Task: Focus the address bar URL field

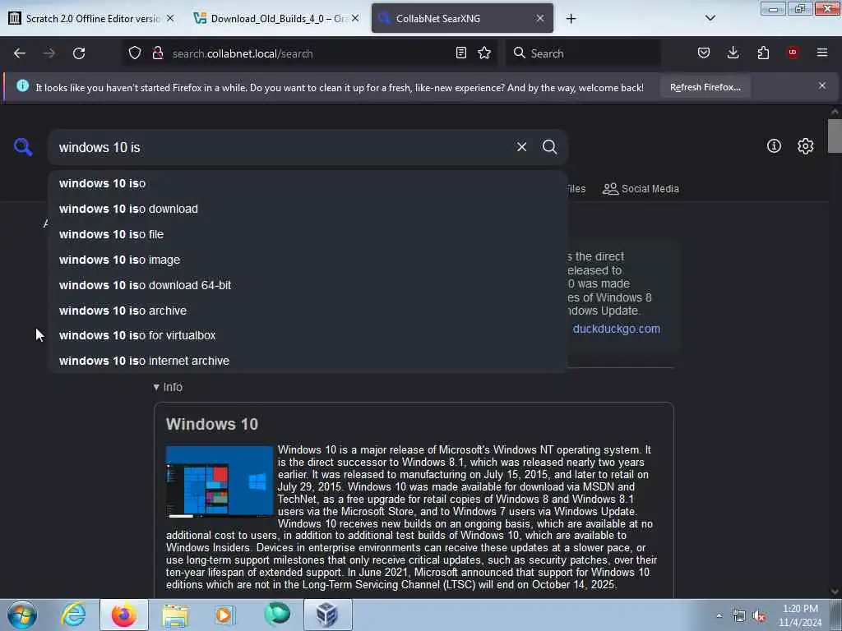Action: coord(312,53)
